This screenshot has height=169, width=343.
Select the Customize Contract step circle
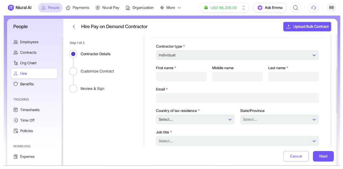73,71
